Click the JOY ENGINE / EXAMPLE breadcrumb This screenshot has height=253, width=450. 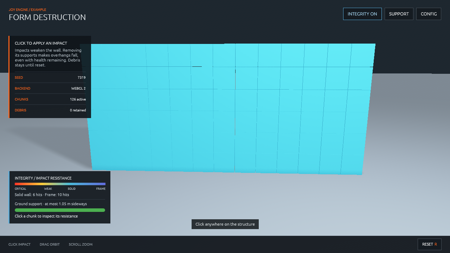click(x=27, y=10)
